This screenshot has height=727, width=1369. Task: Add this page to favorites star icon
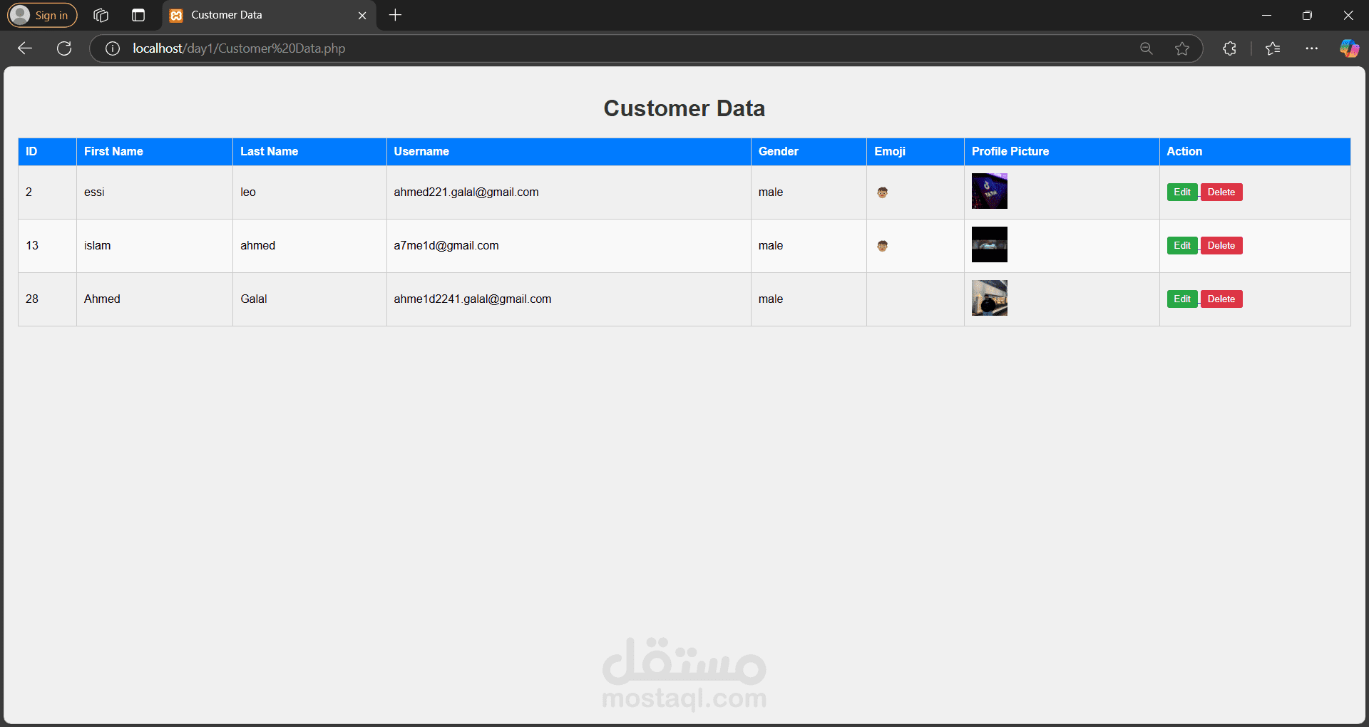click(x=1182, y=48)
